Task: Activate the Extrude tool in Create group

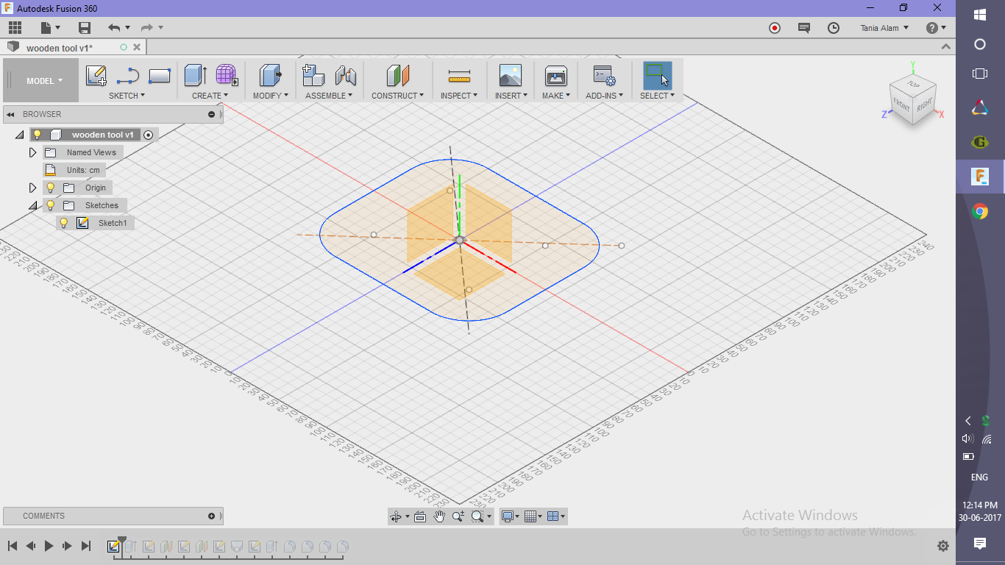Action: pos(195,75)
